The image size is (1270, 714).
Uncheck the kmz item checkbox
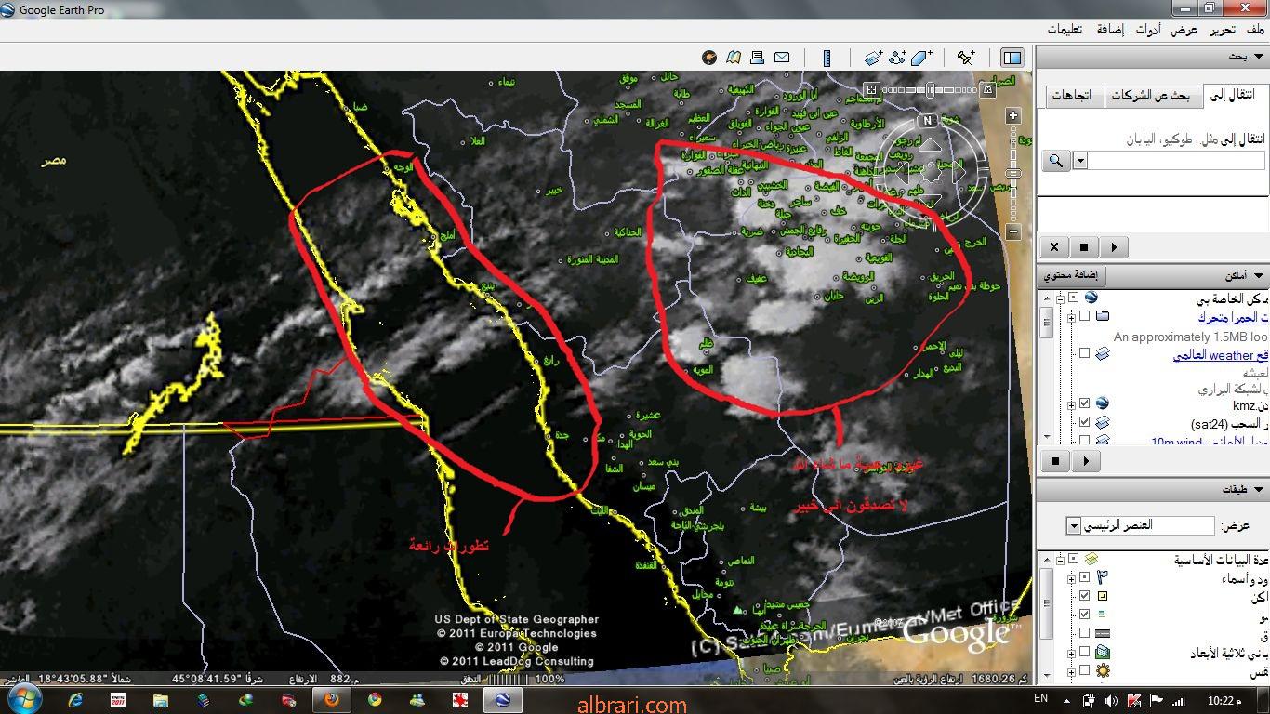pyautogui.click(x=1085, y=403)
